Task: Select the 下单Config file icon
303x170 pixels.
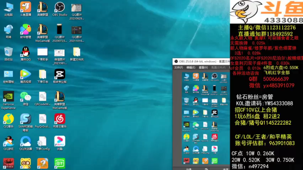Action: coord(42,144)
